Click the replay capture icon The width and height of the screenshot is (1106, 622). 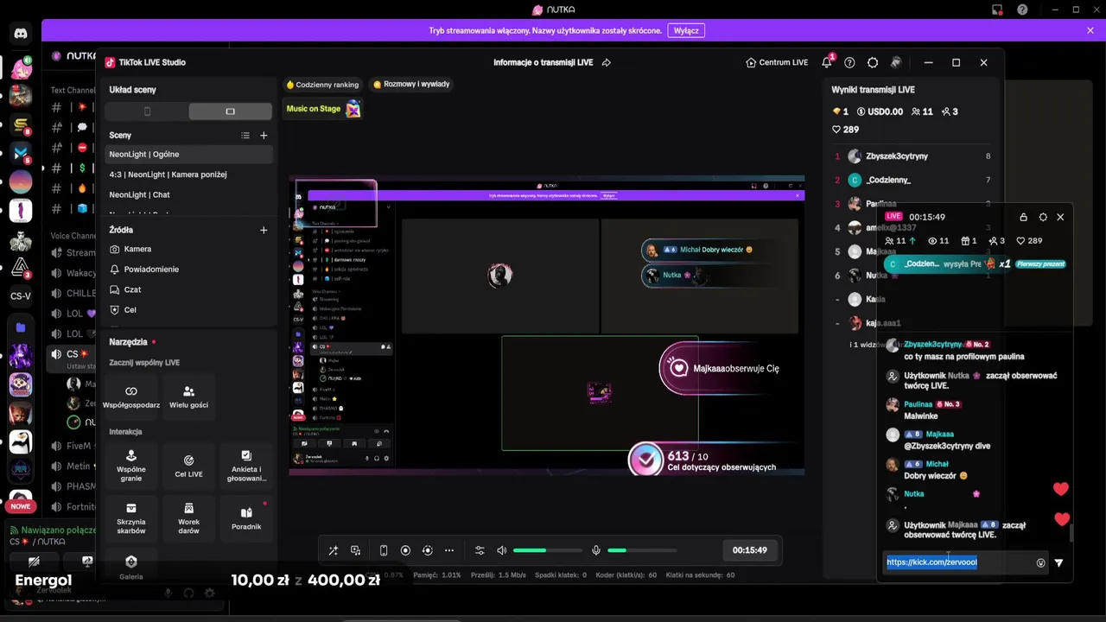pyautogui.click(x=428, y=550)
